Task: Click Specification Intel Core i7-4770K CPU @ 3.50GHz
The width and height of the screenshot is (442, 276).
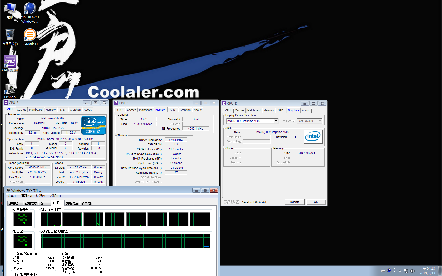Action: 65,139
